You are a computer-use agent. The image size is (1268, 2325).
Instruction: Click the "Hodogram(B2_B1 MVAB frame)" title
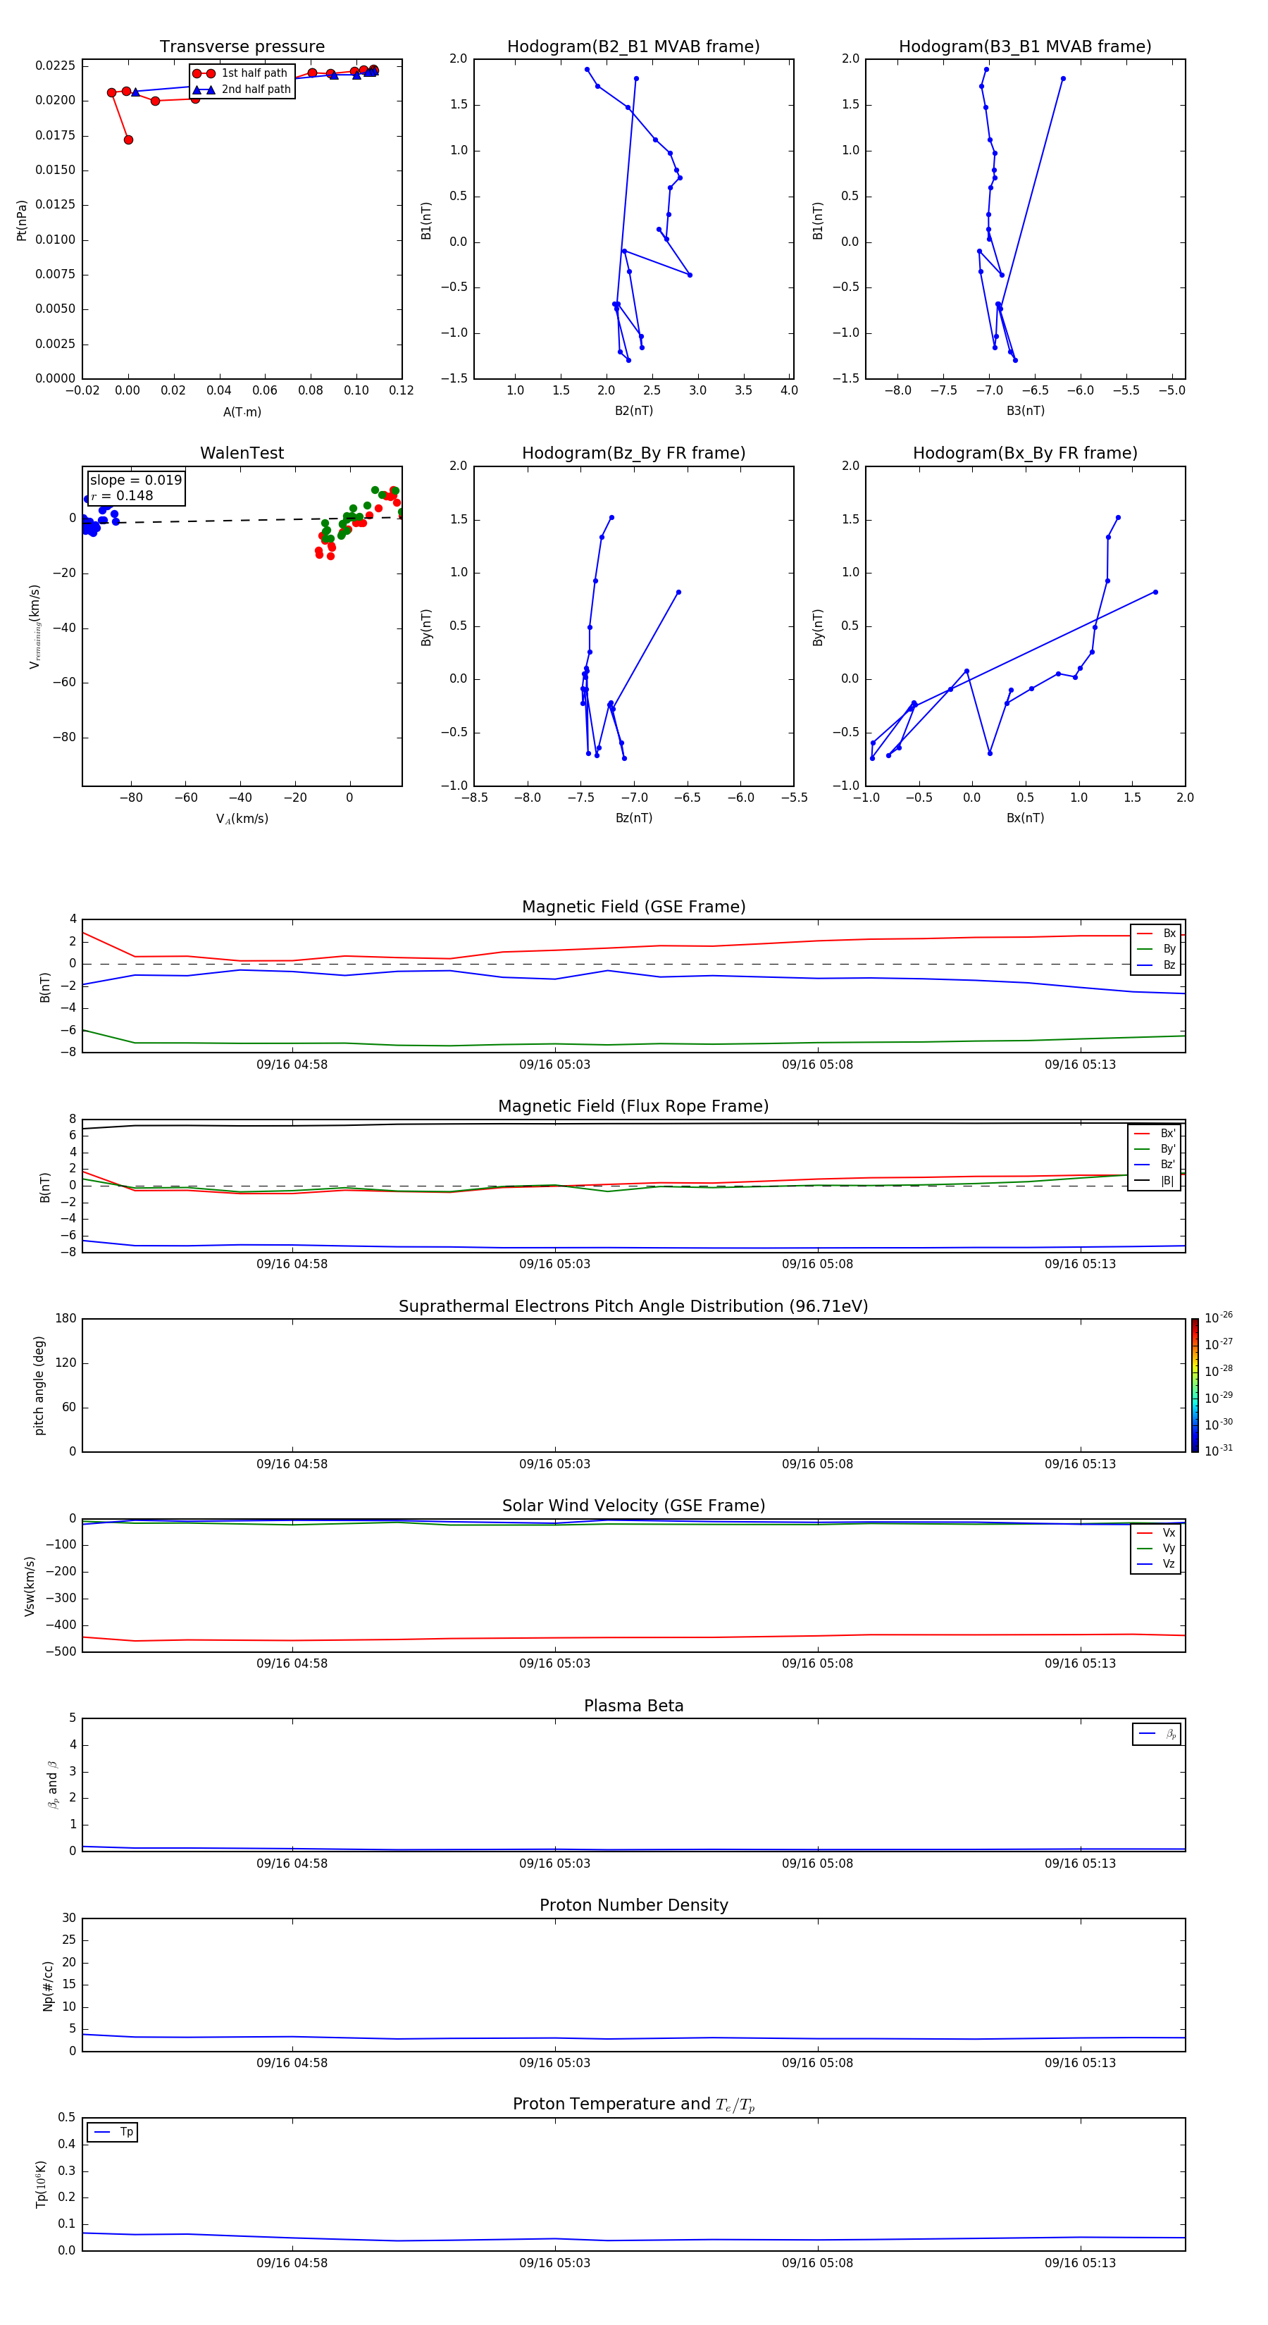tap(633, 47)
